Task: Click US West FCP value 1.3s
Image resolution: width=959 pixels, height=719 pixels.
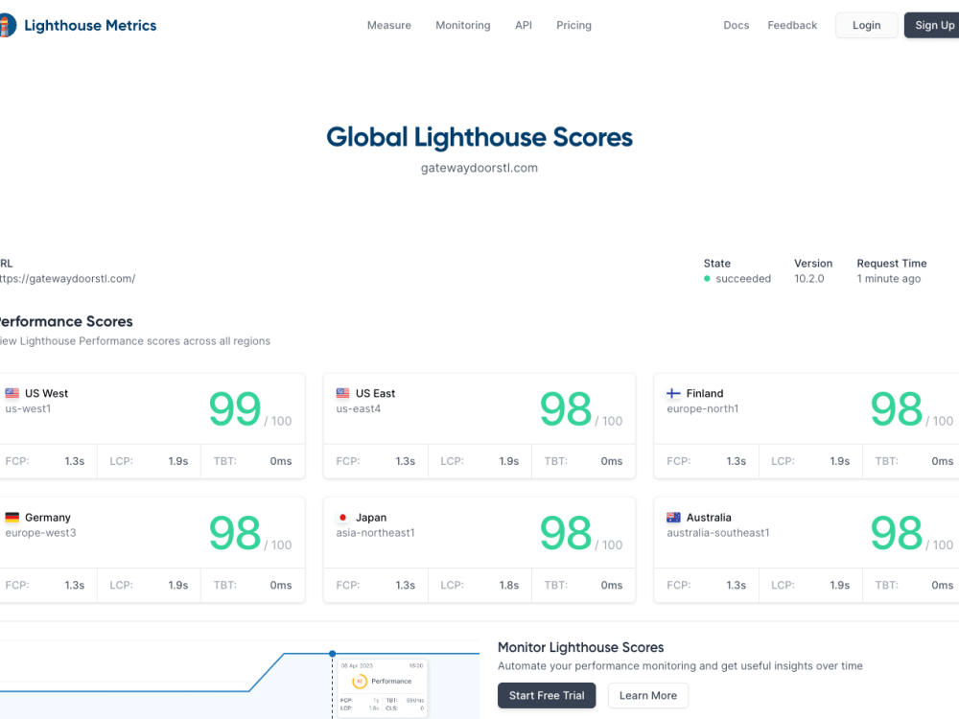Action: 75,461
